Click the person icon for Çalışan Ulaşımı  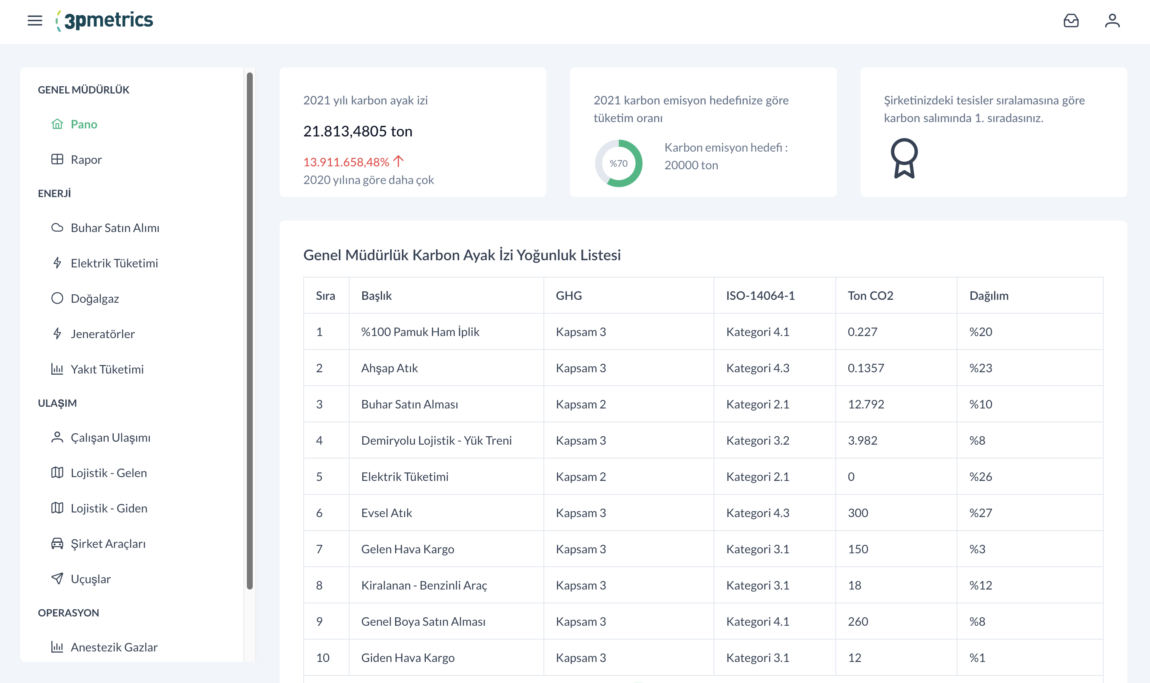pyautogui.click(x=57, y=437)
